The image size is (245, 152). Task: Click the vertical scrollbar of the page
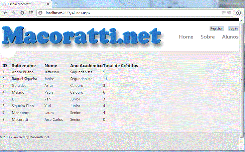coord(242,80)
